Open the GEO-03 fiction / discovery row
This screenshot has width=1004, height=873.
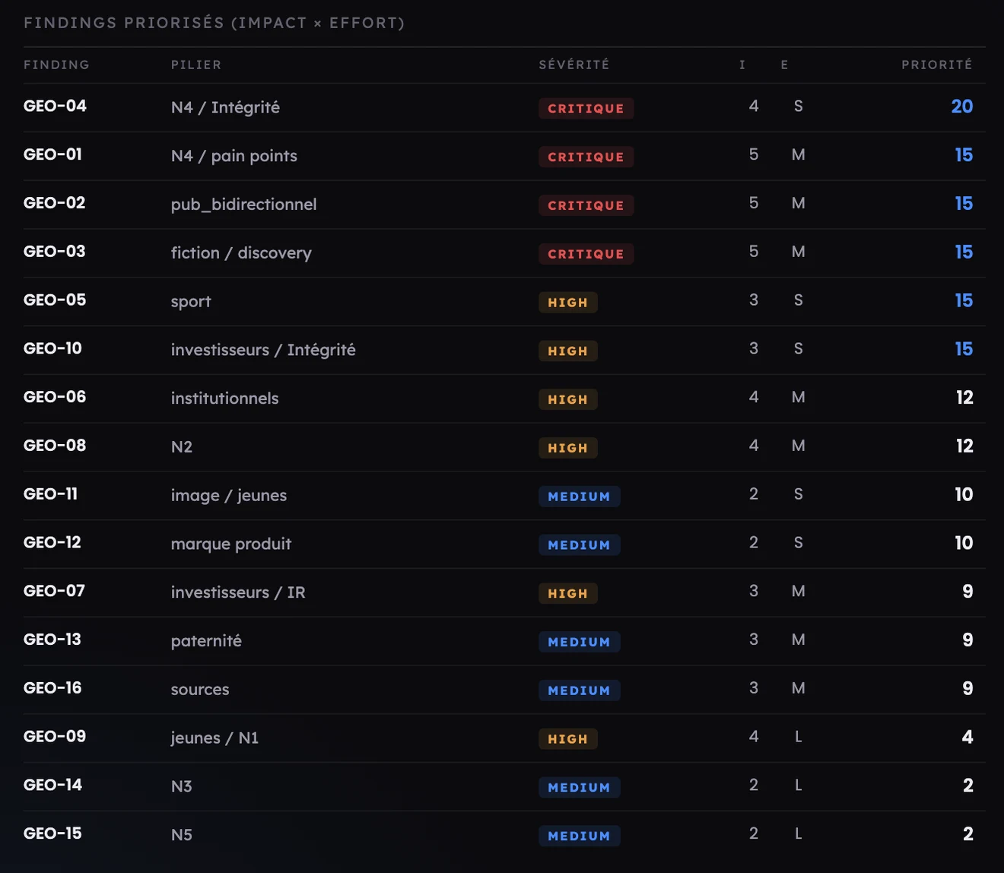click(504, 252)
